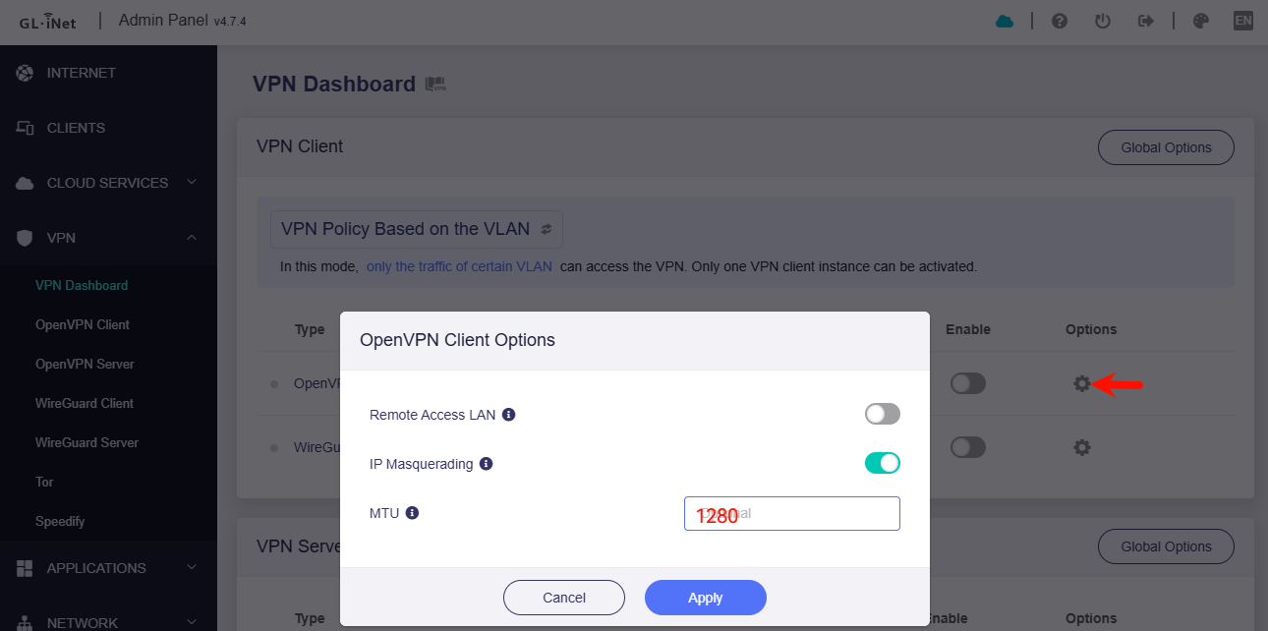
Task: Go to WireGuard Server in sidebar
Action: [86, 442]
